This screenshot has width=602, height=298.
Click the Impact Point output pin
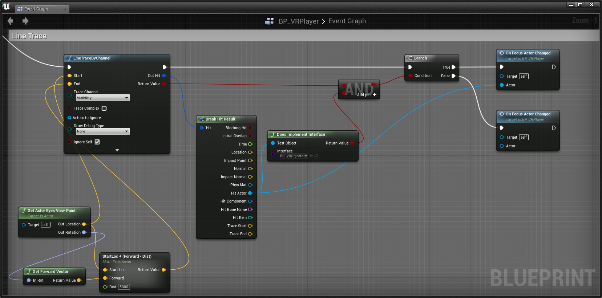250,160
